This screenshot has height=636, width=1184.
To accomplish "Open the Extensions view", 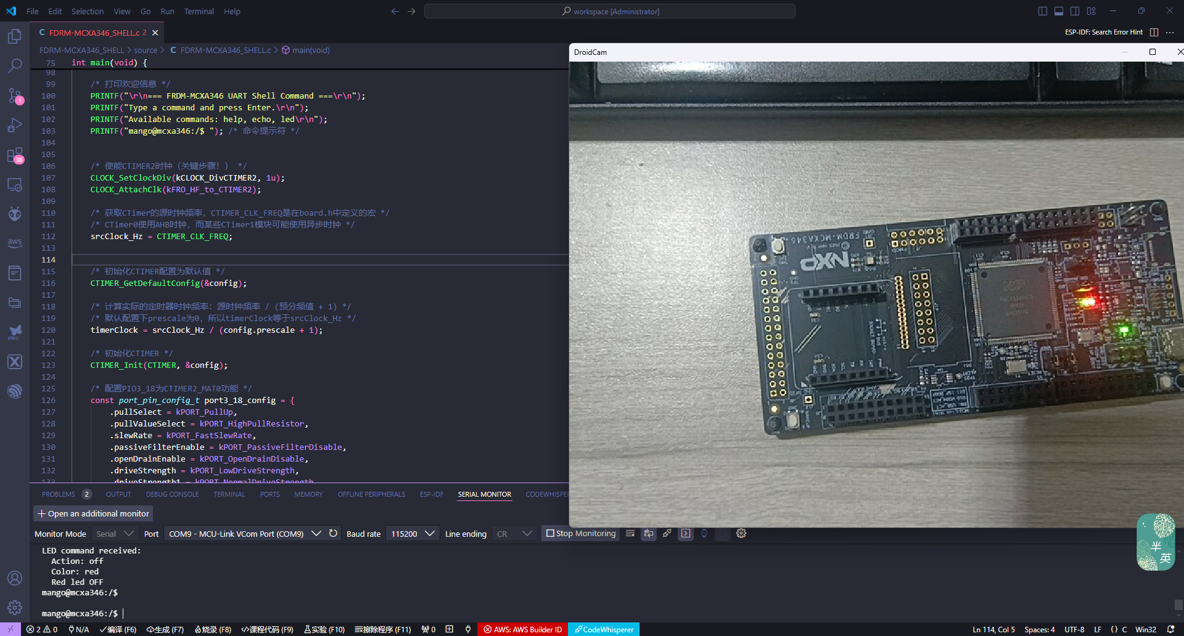I will 15,155.
